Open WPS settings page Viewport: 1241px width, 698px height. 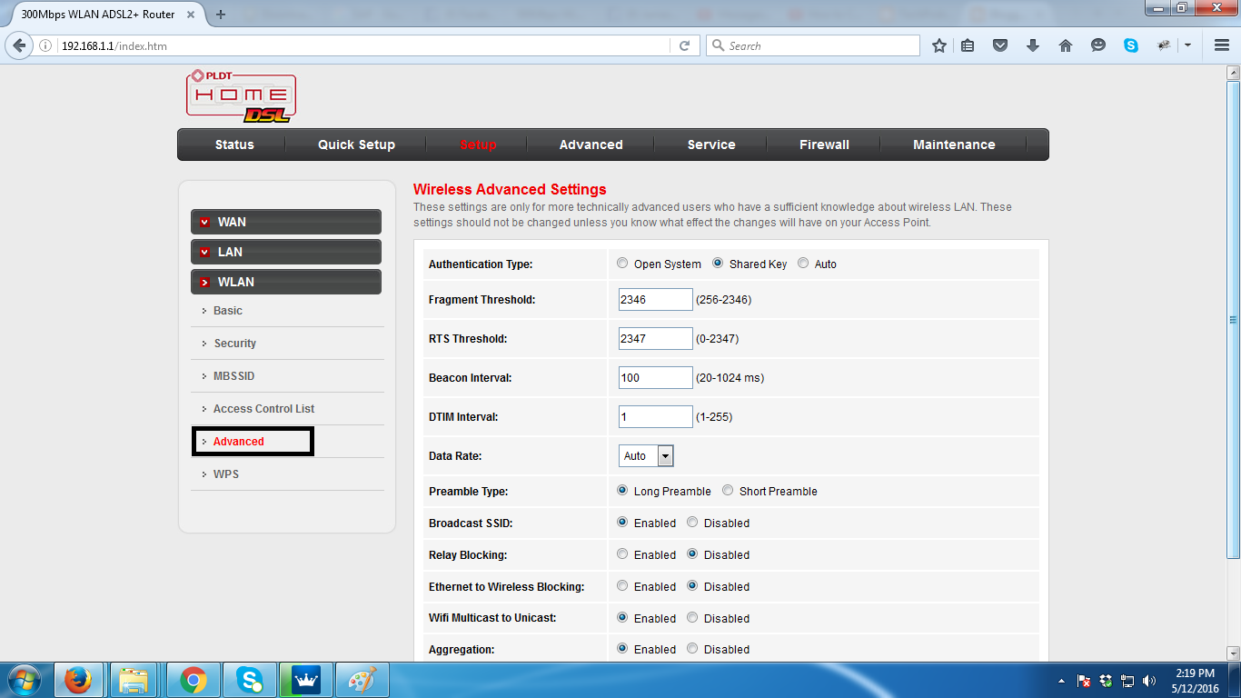225,474
